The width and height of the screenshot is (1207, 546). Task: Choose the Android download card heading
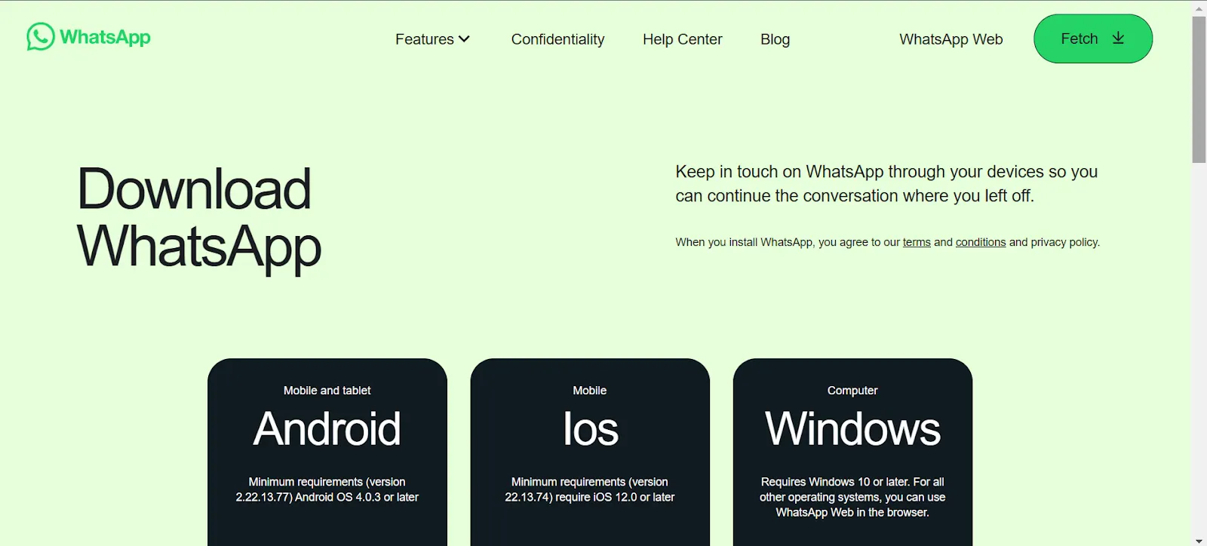point(327,429)
